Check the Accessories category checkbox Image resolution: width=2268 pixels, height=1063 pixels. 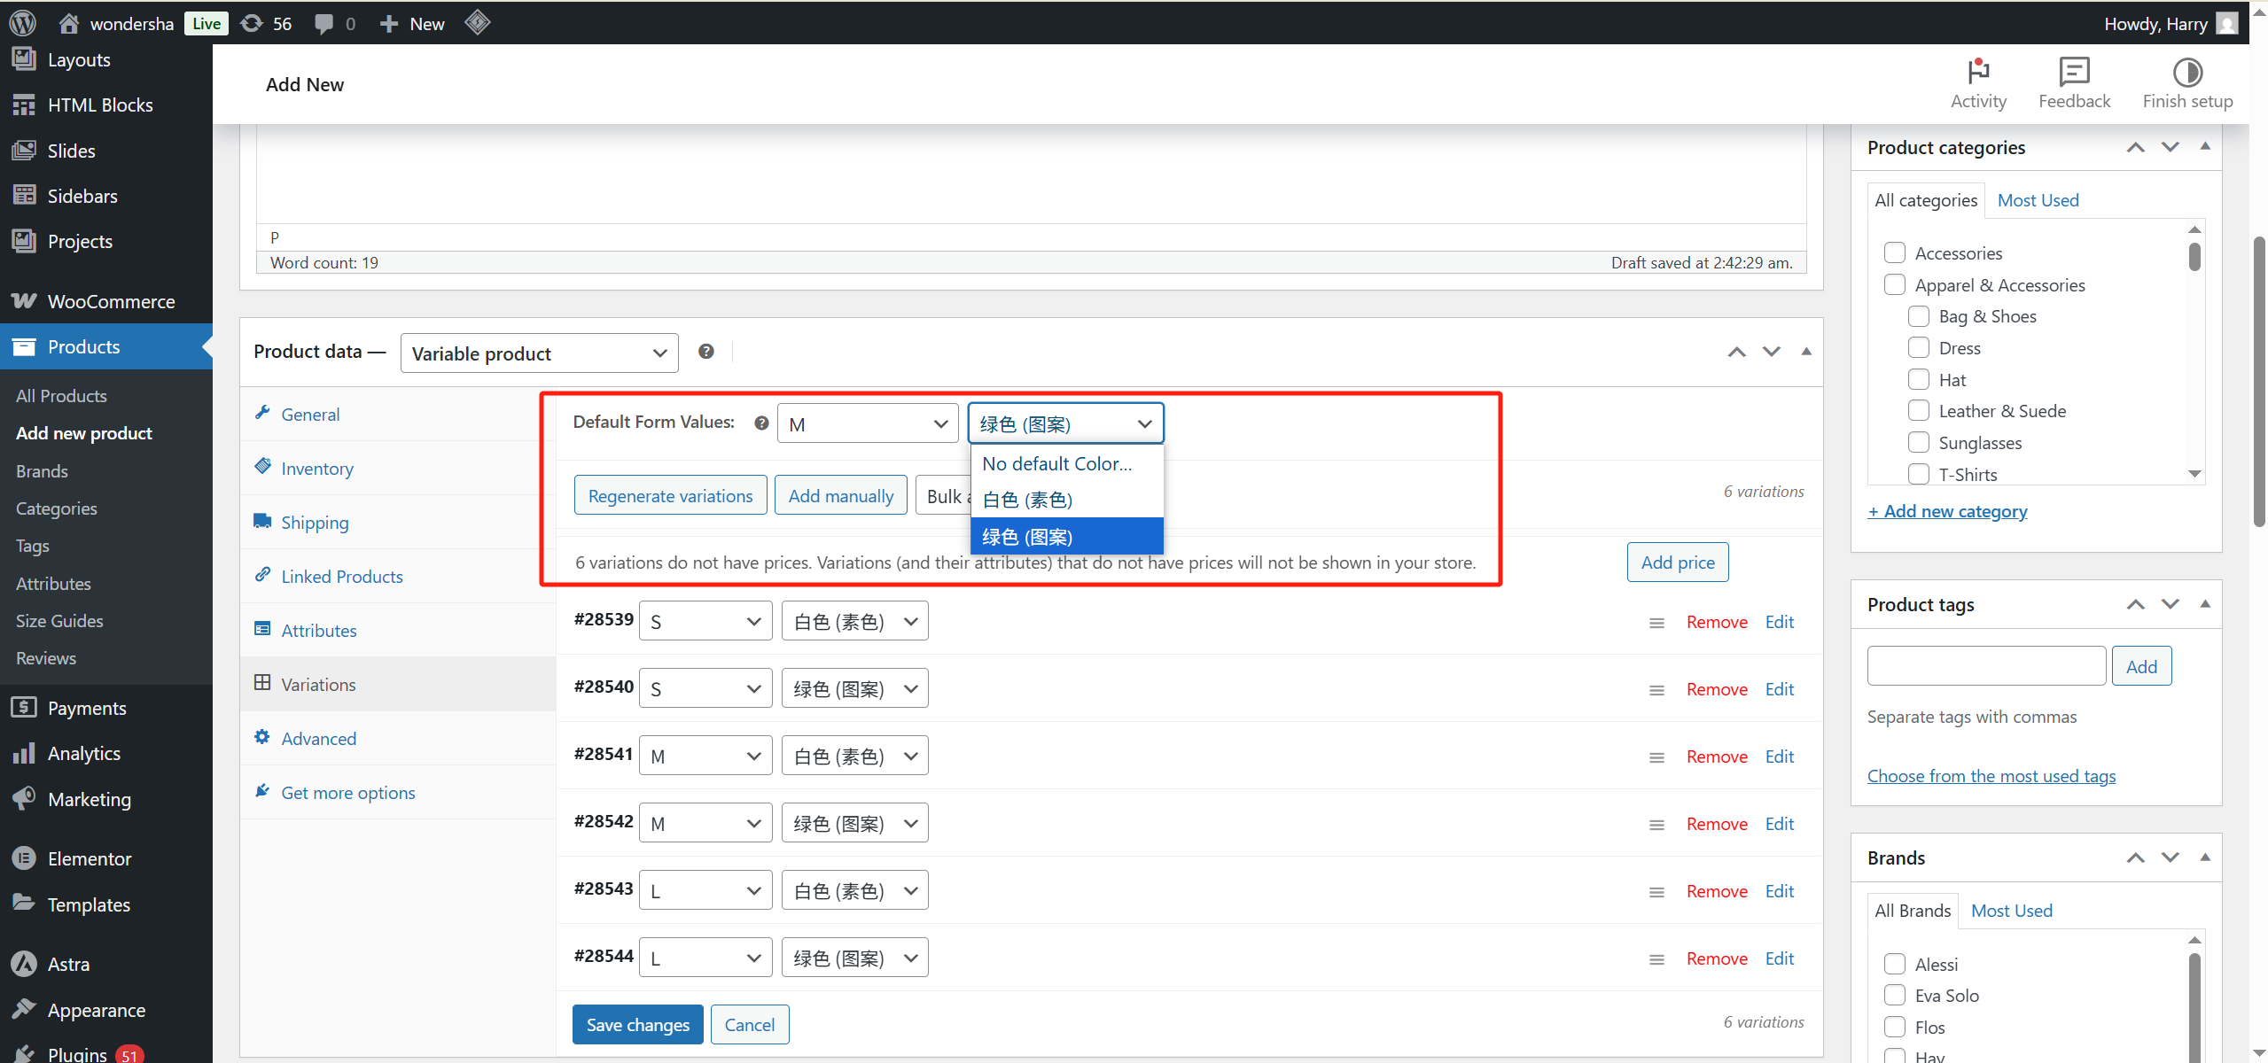(x=1894, y=253)
